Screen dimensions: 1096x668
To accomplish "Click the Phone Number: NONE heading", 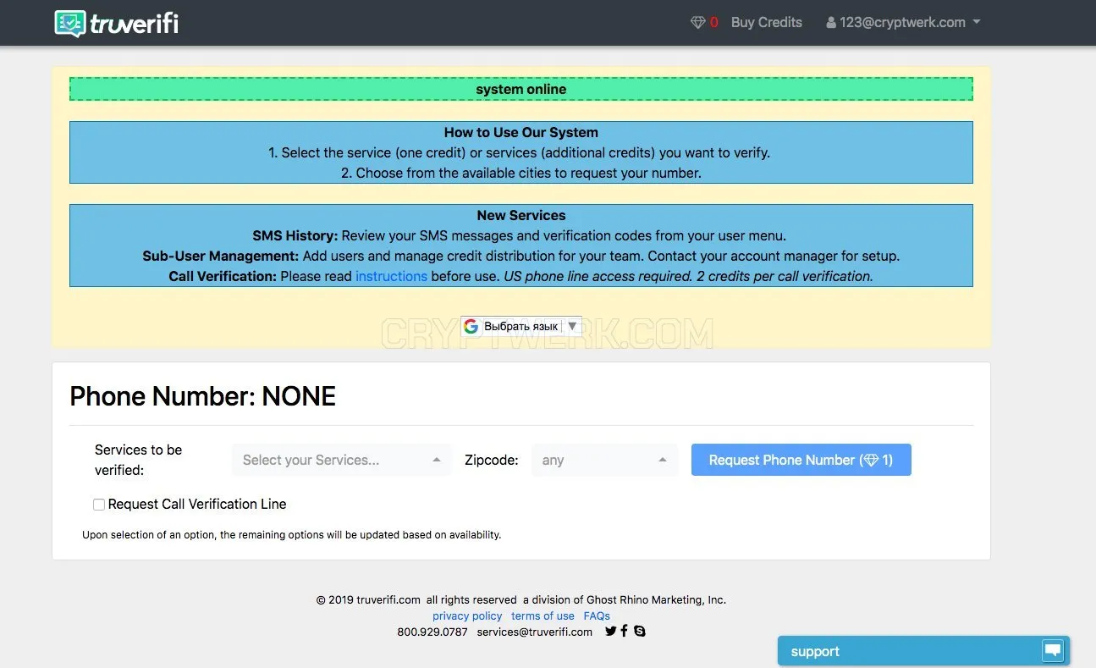I will click(202, 396).
